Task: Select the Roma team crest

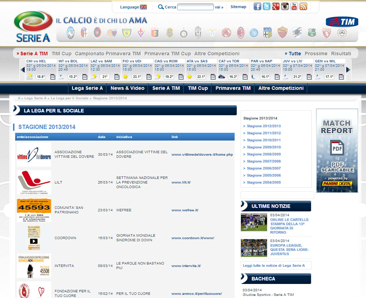Action: tap(282, 33)
